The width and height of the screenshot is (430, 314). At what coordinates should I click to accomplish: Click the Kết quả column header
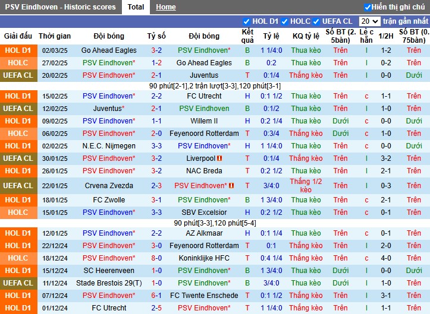point(247,36)
